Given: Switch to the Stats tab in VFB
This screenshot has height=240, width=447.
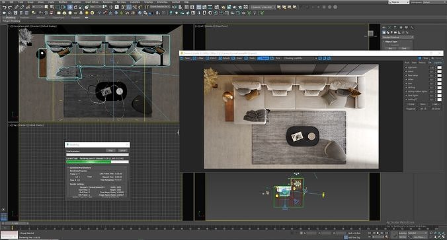Looking at the screenshot, I should (414, 63).
